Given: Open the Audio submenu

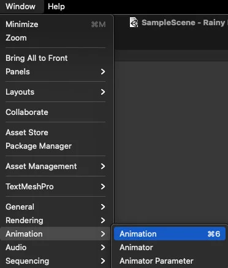Looking at the screenshot, I should click(56, 247).
